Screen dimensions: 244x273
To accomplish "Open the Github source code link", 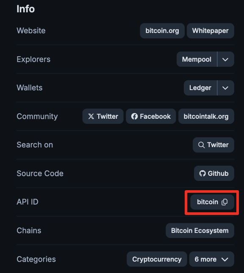I will [x=214, y=173].
